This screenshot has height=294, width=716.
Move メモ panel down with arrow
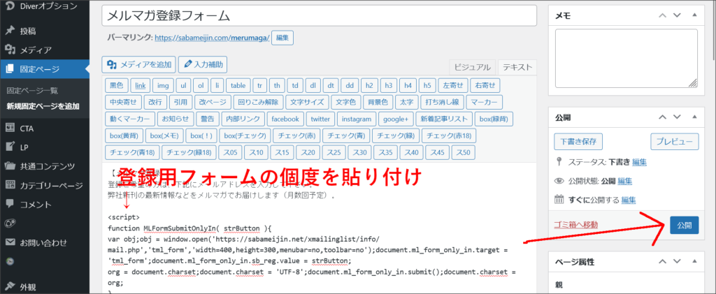pos(677,15)
